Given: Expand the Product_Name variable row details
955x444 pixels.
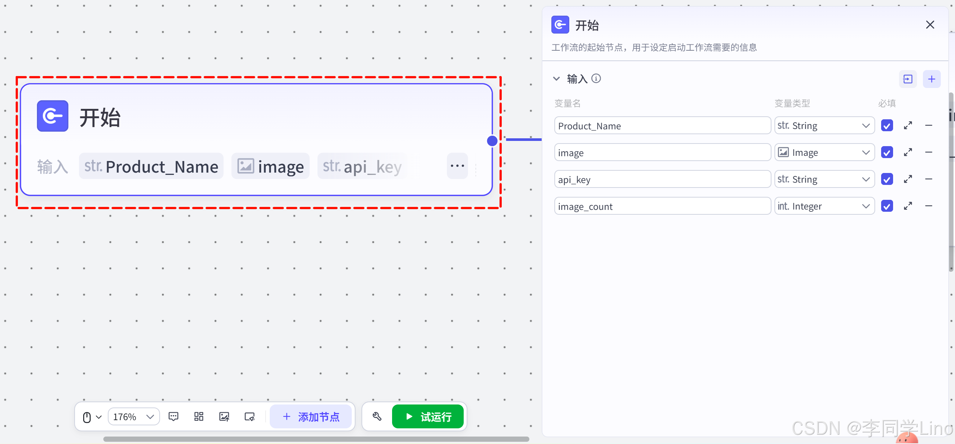Looking at the screenshot, I should pos(908,126).
